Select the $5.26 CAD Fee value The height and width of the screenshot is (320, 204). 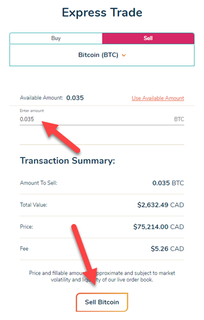(167, 249)
